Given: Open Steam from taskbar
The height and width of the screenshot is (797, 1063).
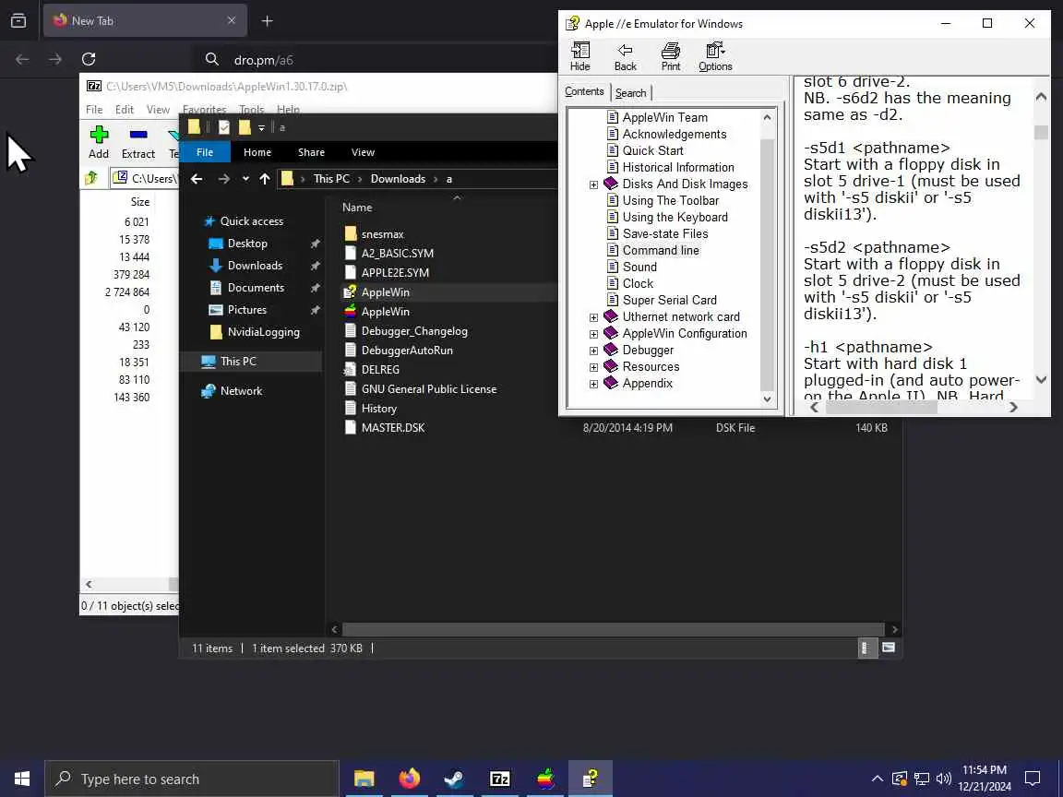Looking at the screenshot, I should pos(454,779).
